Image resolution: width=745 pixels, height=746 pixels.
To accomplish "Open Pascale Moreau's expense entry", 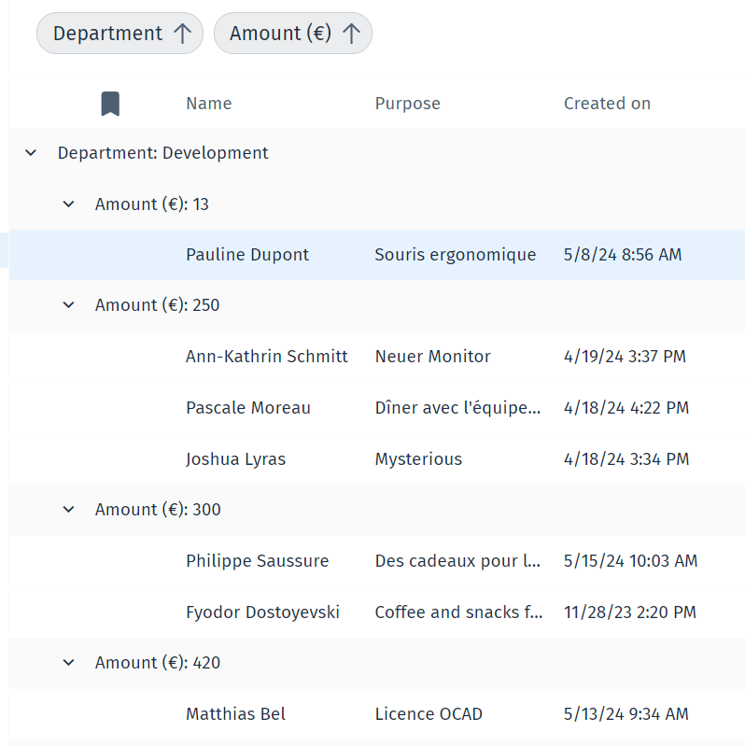I will (x=248, y=408).
